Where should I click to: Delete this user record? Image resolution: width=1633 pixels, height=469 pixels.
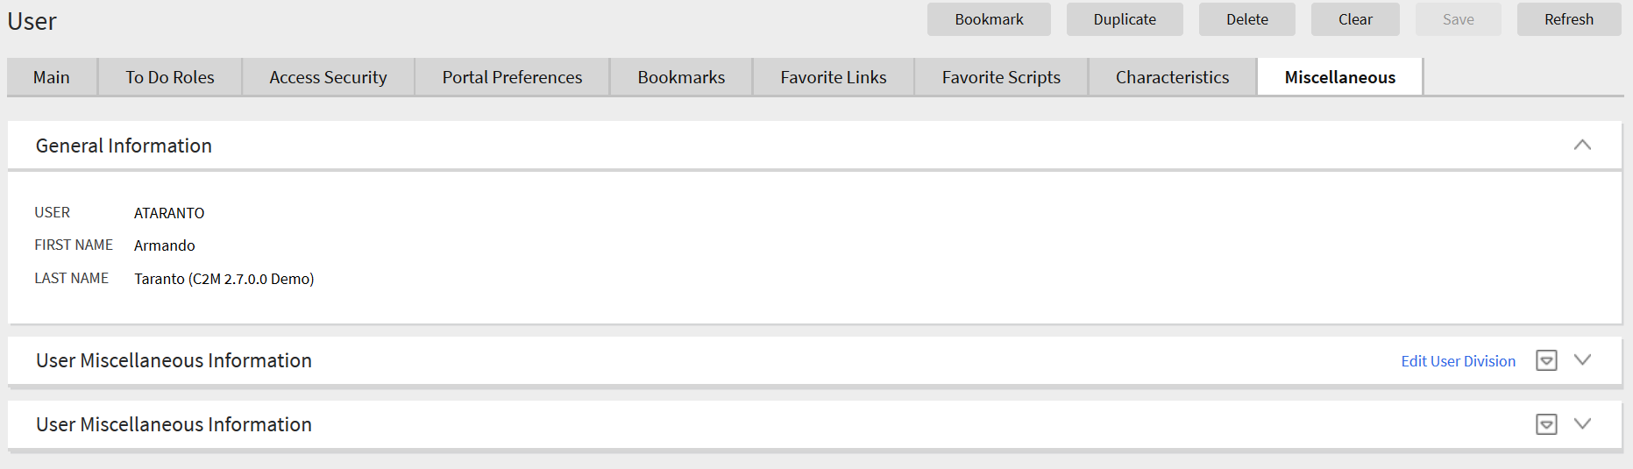[x=1246, y=19]
